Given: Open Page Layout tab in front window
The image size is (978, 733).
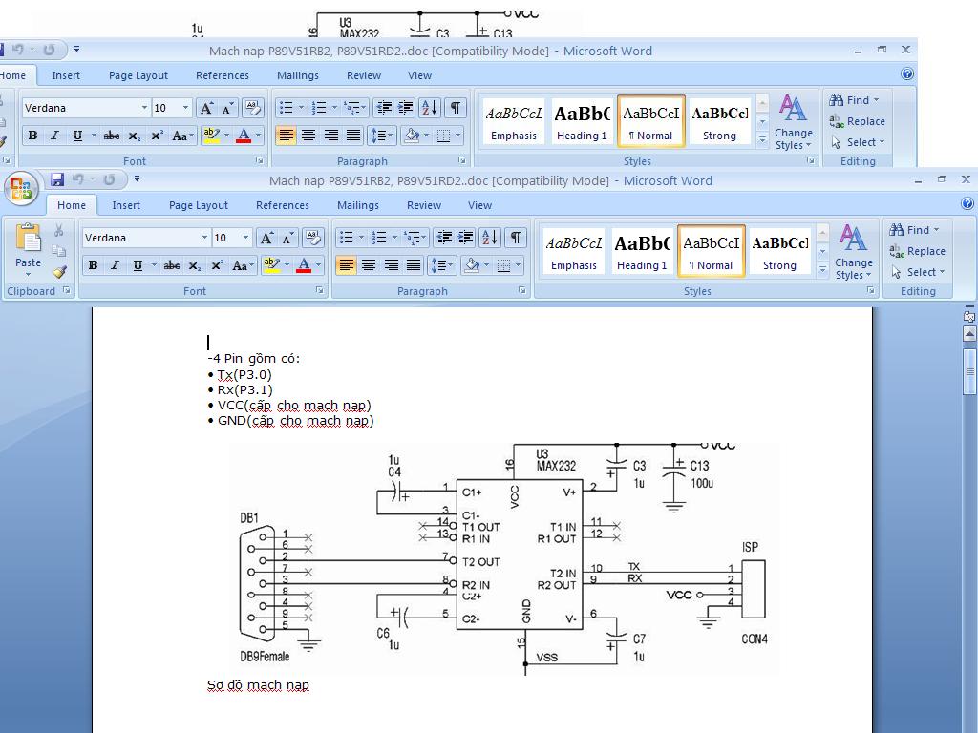Looking at the screenshot, I should 199,205.
